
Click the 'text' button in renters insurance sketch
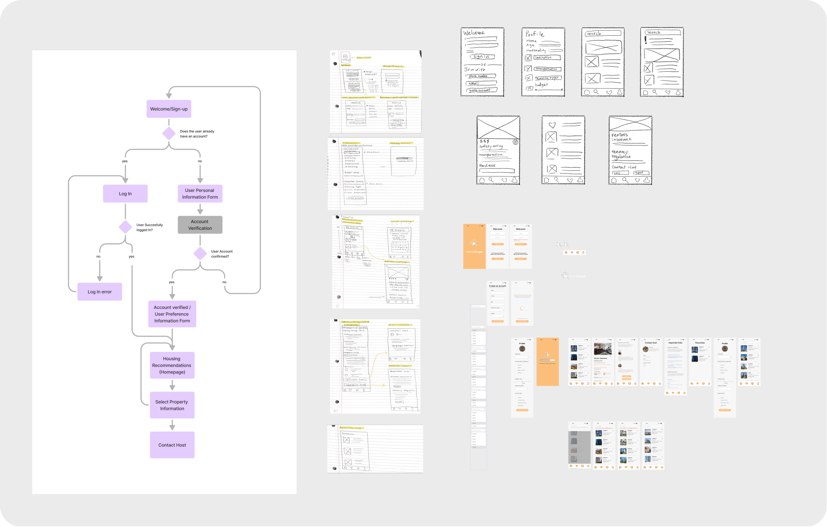641,173
